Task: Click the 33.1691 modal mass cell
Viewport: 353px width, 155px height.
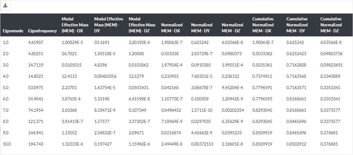Action: point(102,42)
